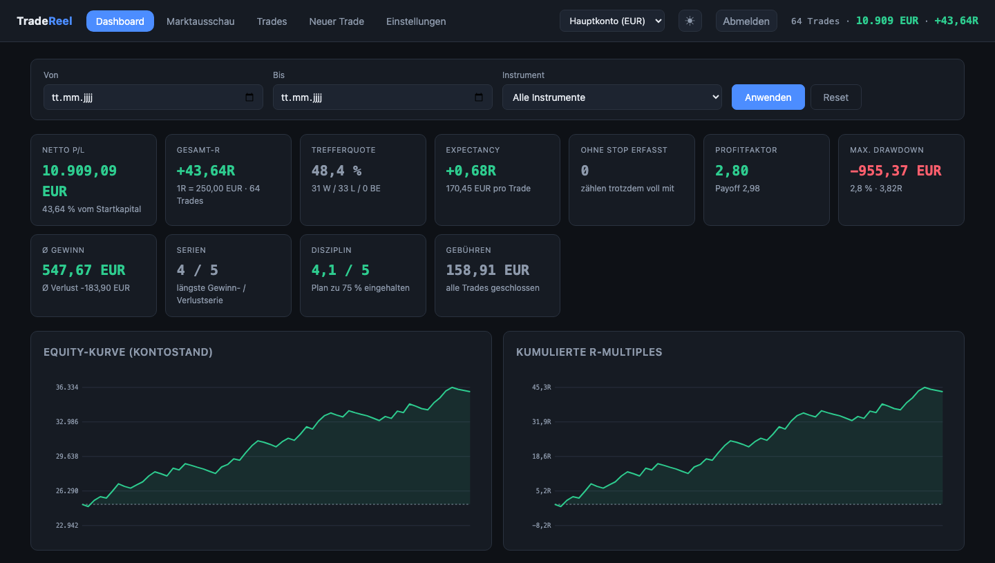Click the text '43,64 % vom Startkapital'
The height and width of the screenshot is (563, 995).
tap(92, 209)
